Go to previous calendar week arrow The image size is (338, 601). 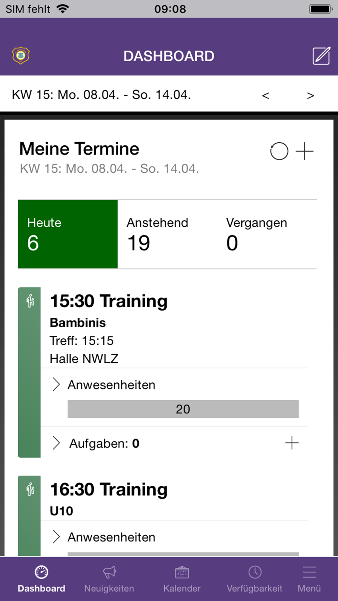coord(266,96)
